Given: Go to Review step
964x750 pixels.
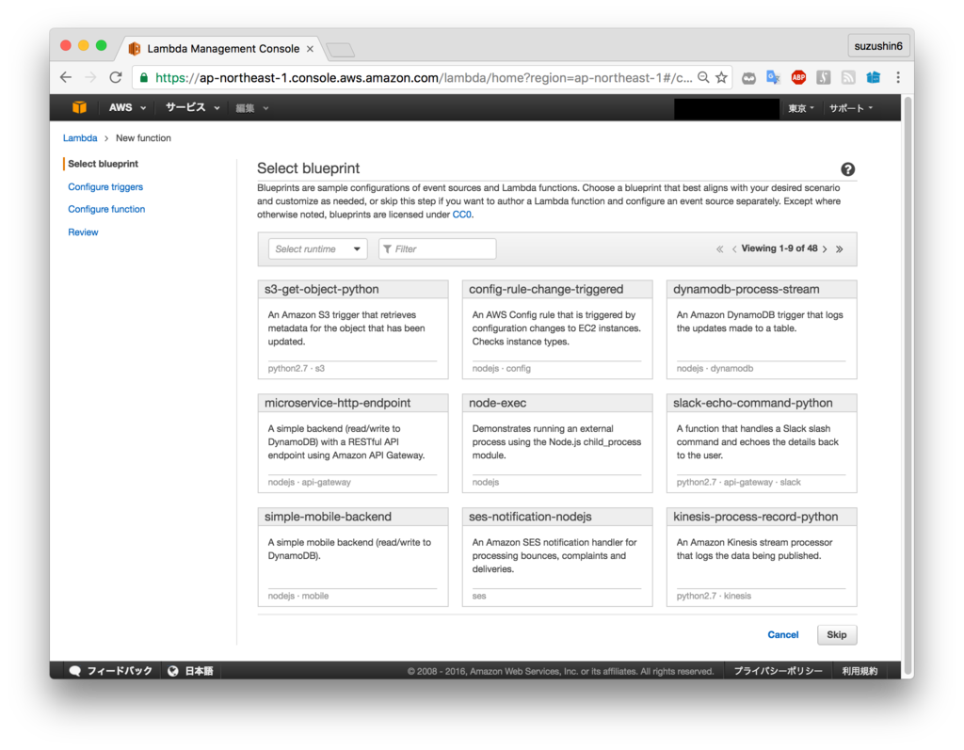Looking at the screenshot, I should point(83,232).
